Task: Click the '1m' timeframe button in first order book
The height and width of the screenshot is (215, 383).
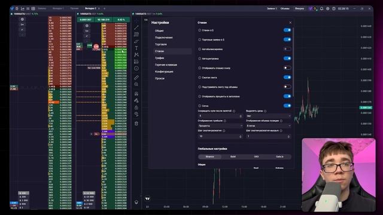Action: pos(22,24)
